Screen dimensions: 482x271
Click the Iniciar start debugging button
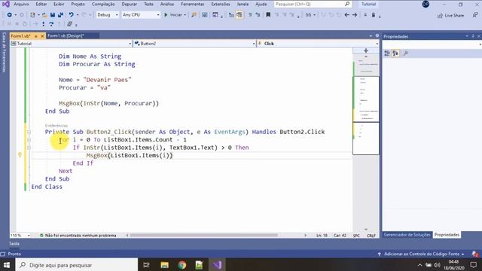click(173, 15)
